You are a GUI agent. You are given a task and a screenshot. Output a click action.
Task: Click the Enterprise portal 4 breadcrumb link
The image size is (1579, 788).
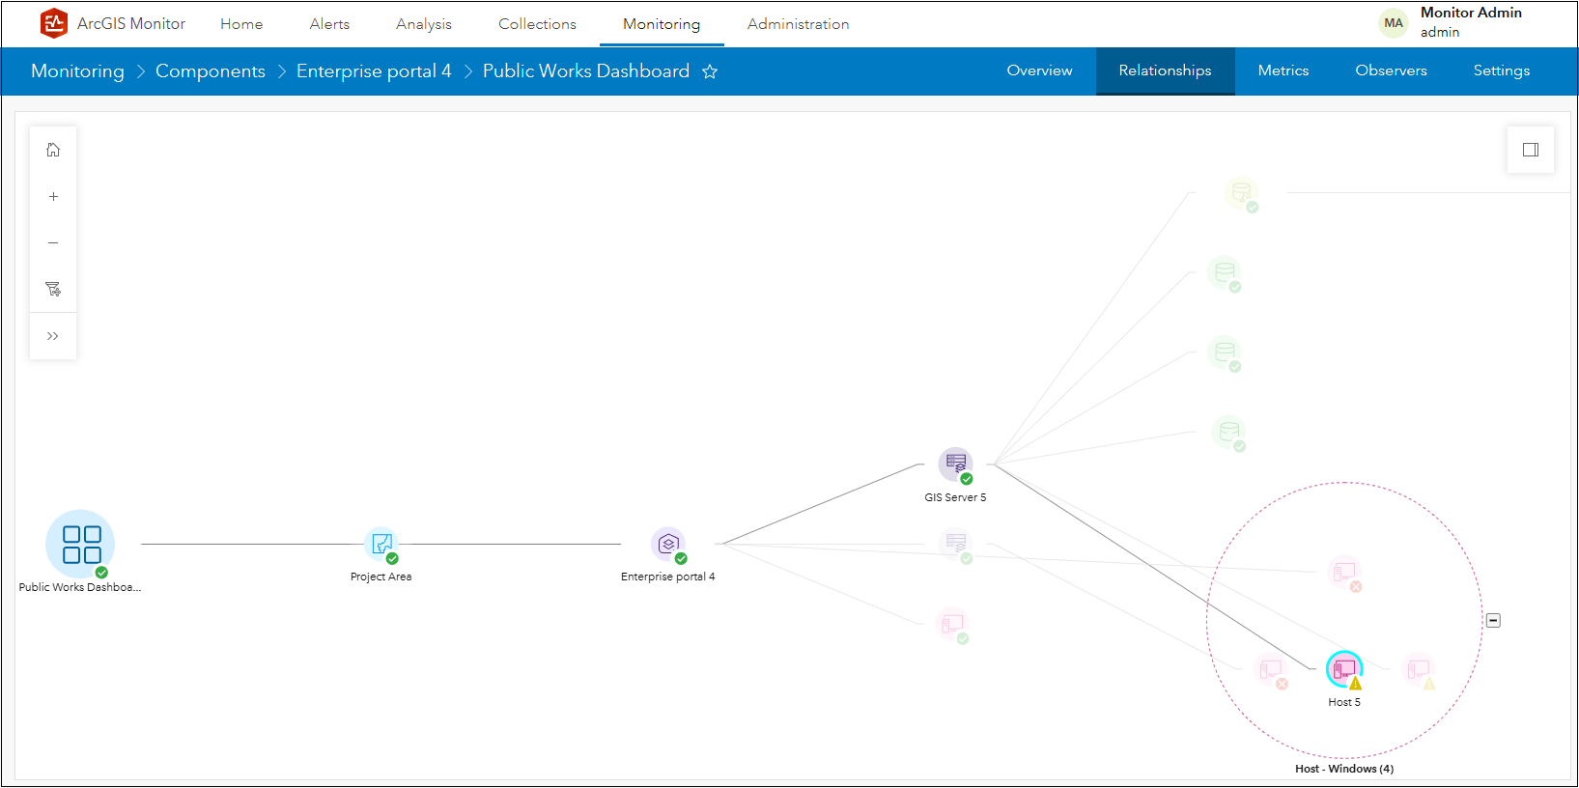[x=374, y=71]
